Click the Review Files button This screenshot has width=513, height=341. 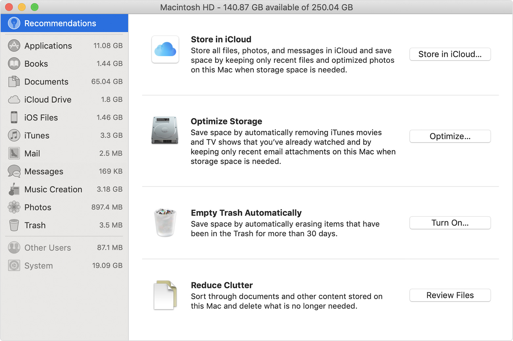[x=450, y=295]
